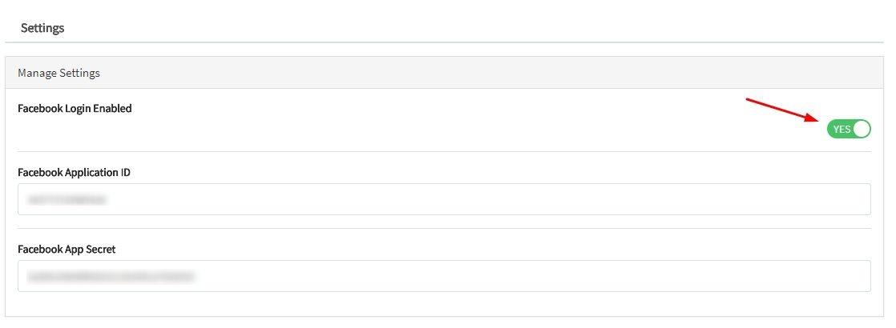
Task: Click the YES text on the green switch
Action: tap(842, 130)
